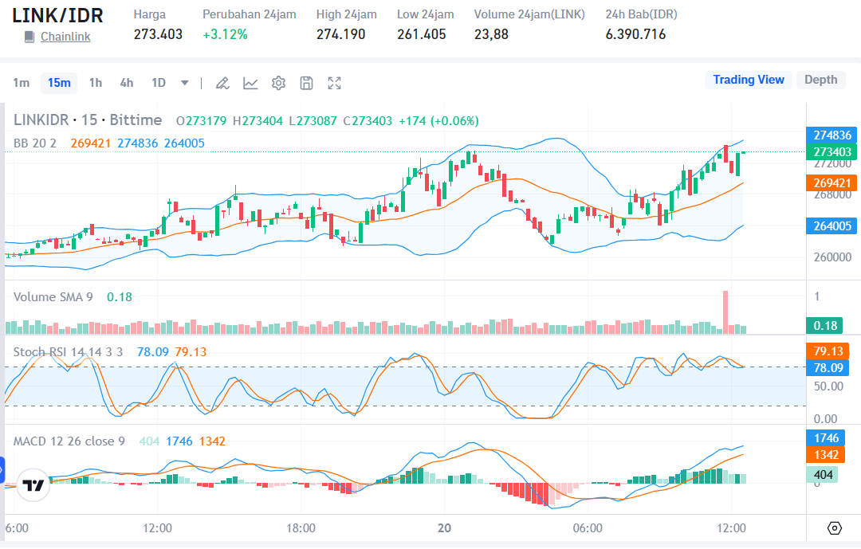Click the 404 MACD histogram tag
The height and width of the screenshot is (549, 861).
click(x=823, y=475)
